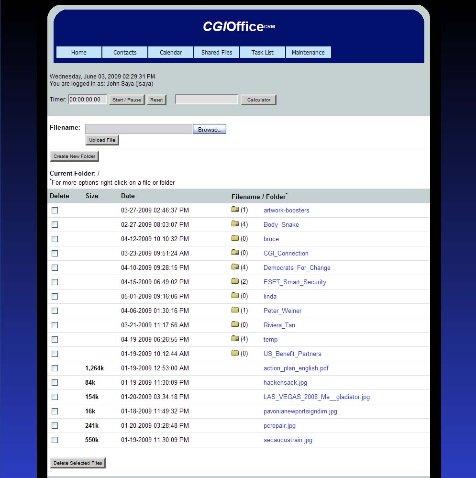This screenshot has width=476, height=478.
Task: Open the Shared Files tab
Action: pyautogui.click(x=217, y=52)
